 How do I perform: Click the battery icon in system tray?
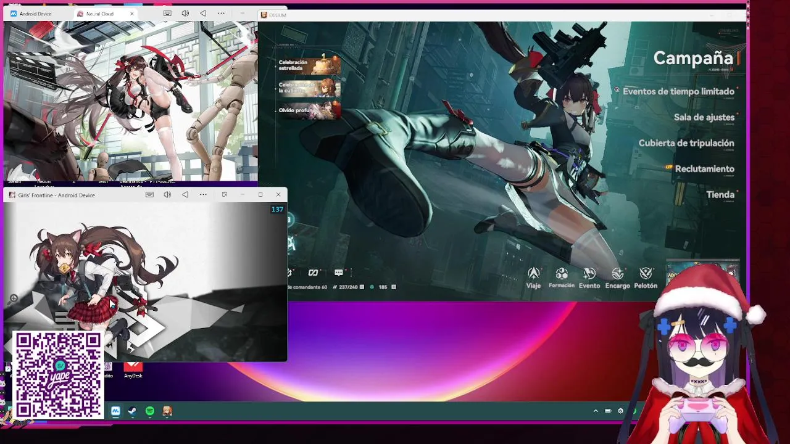[608, 411]
